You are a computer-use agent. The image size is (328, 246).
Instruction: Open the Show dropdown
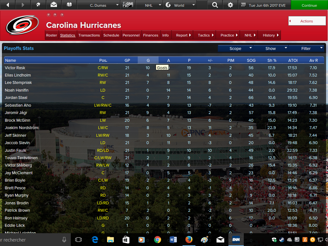[271, 48]
